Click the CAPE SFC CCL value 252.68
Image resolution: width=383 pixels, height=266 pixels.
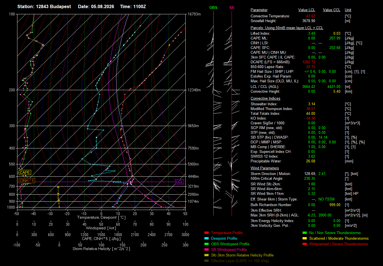(x=335, y=48)
